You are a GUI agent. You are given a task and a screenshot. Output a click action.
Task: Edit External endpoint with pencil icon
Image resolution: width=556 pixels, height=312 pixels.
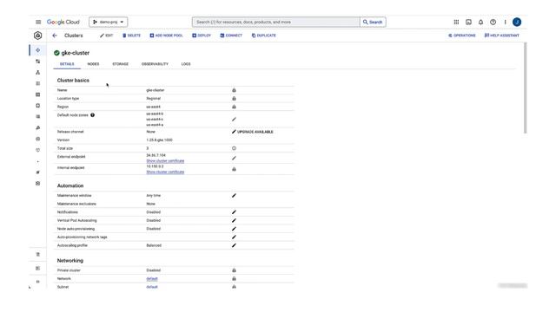tap(234, 158)
